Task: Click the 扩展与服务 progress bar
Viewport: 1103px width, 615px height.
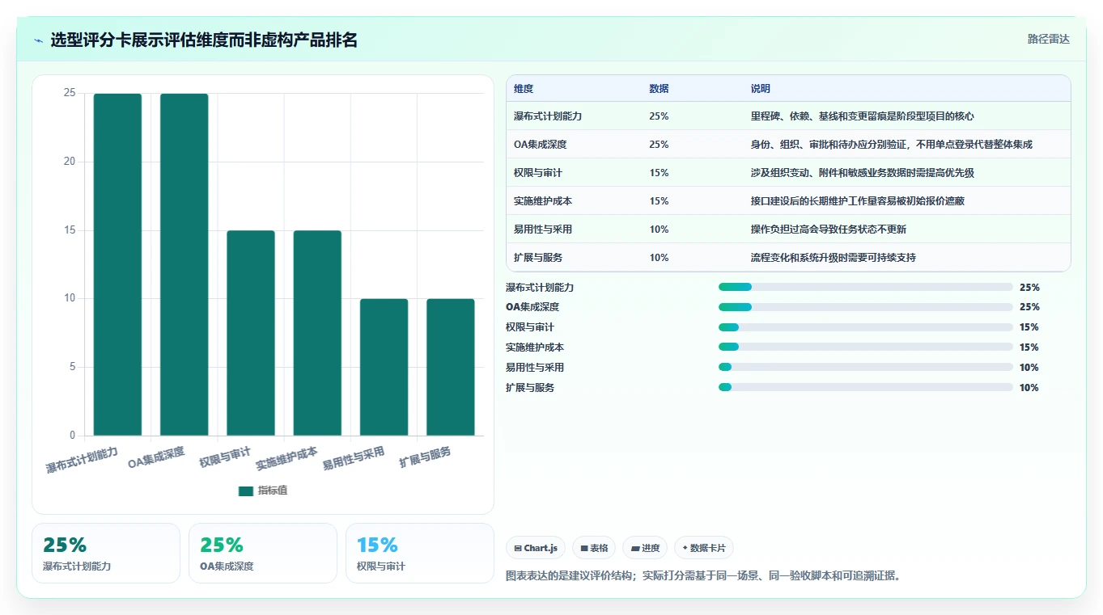Action: [x=866, y=388]
